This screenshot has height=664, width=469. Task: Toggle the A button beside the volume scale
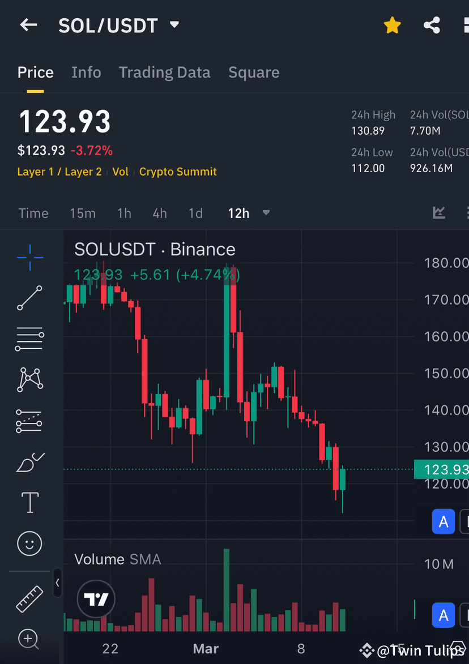click(444, 615)
